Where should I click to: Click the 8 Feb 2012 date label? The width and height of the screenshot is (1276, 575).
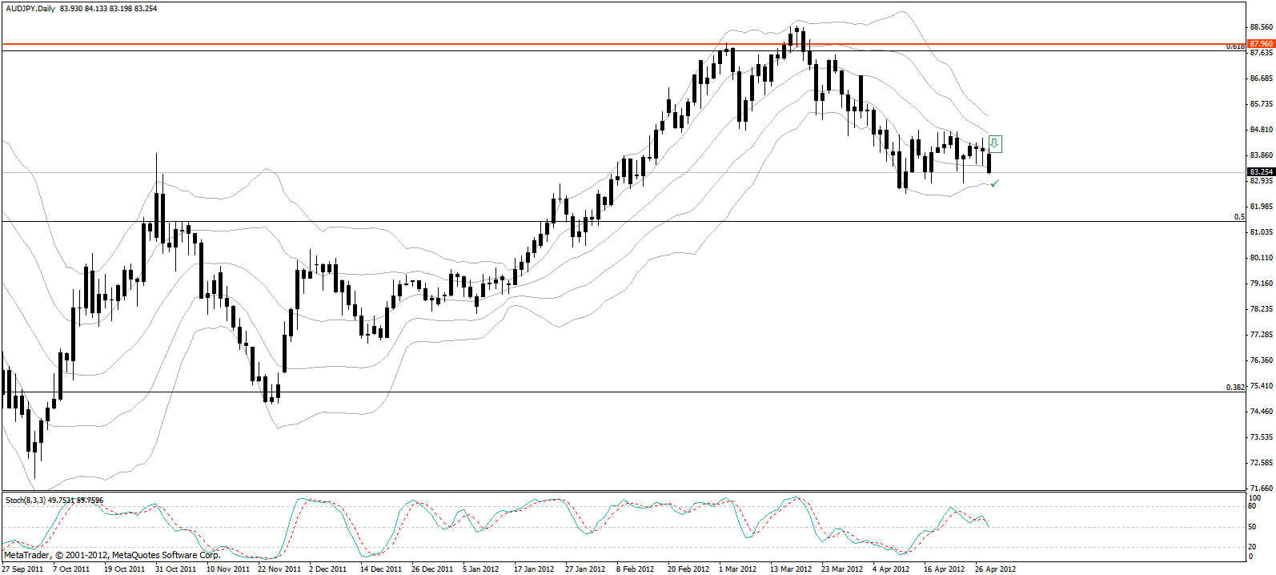pos(635,569)
